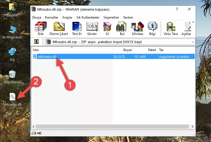Click the Dizine Çıkart extract icon
The width and height of the screenshot is (211, 142).
pyautogui.click(x=59, y=28)
